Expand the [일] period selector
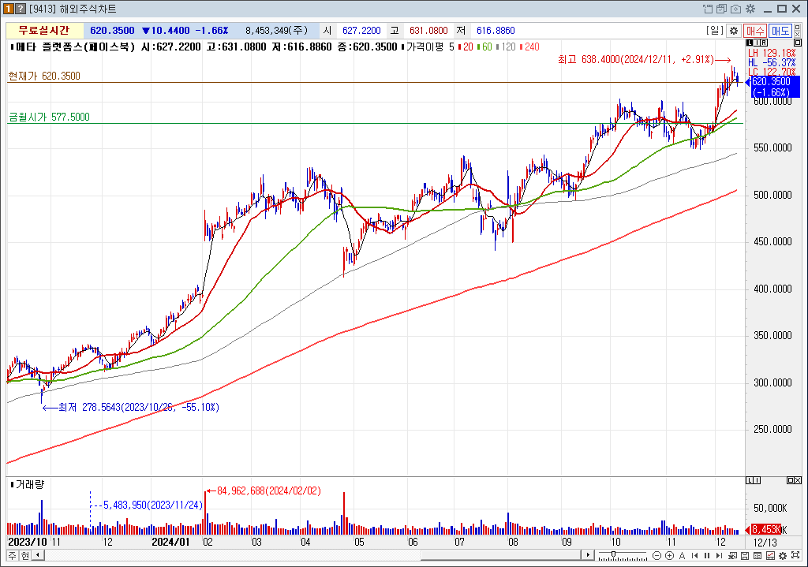Viewport: 808px width, 567px height. (715, 31)
